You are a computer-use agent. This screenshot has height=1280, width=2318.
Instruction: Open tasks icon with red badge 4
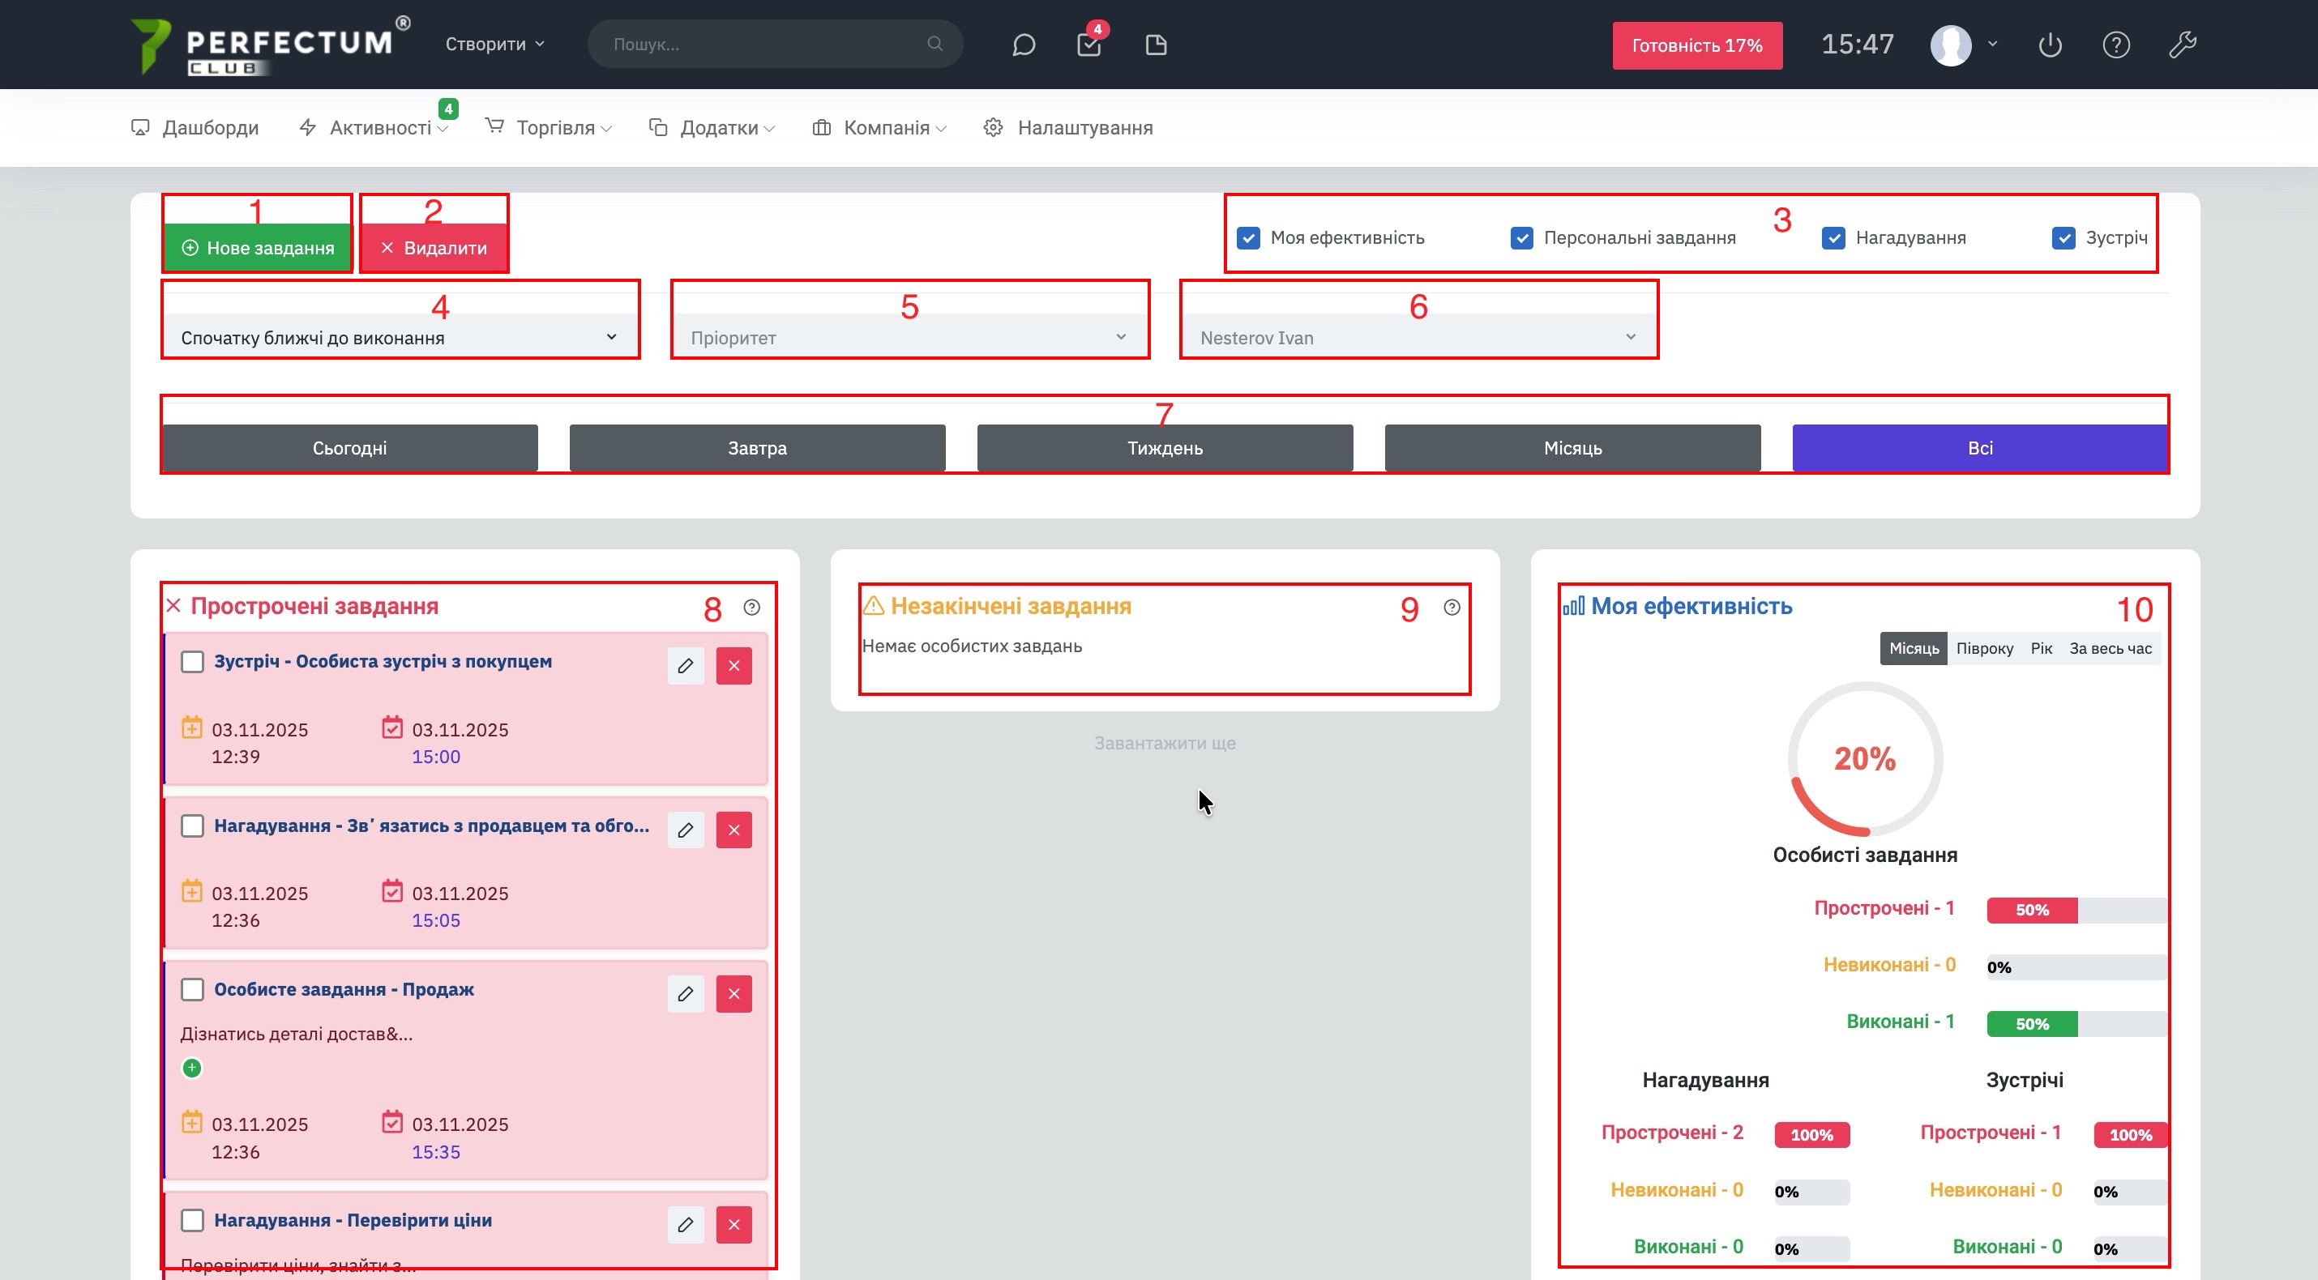[1088, 45]
